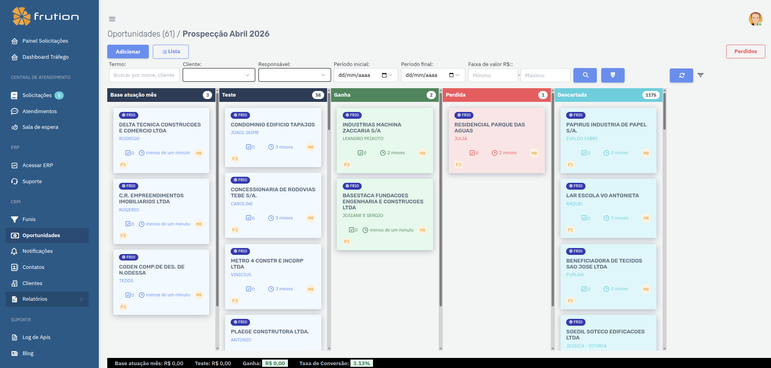771x368 pixels.
Task: Click the broom icon to clear filters
Action: pyautogui.click(x=613, y=75)
